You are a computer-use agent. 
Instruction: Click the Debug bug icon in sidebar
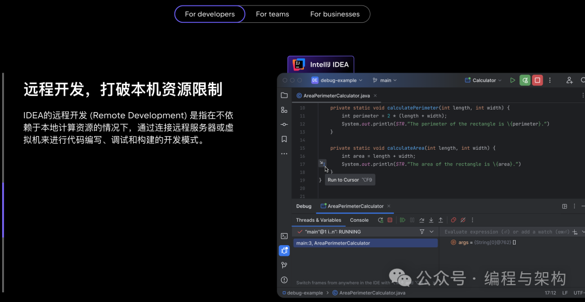(x=284, y=250)
